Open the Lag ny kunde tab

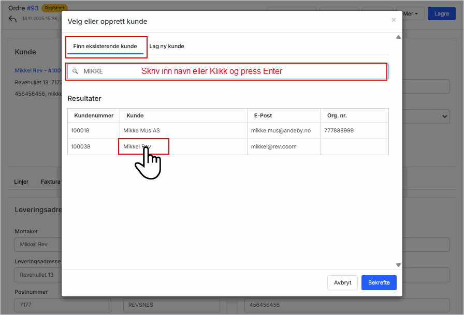[167, 46]
